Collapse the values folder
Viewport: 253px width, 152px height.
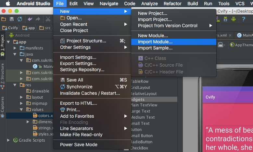(21, 110)
